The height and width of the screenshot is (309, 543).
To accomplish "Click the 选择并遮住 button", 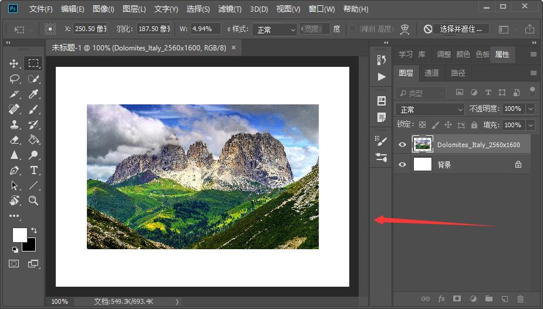I will [461, 29].
